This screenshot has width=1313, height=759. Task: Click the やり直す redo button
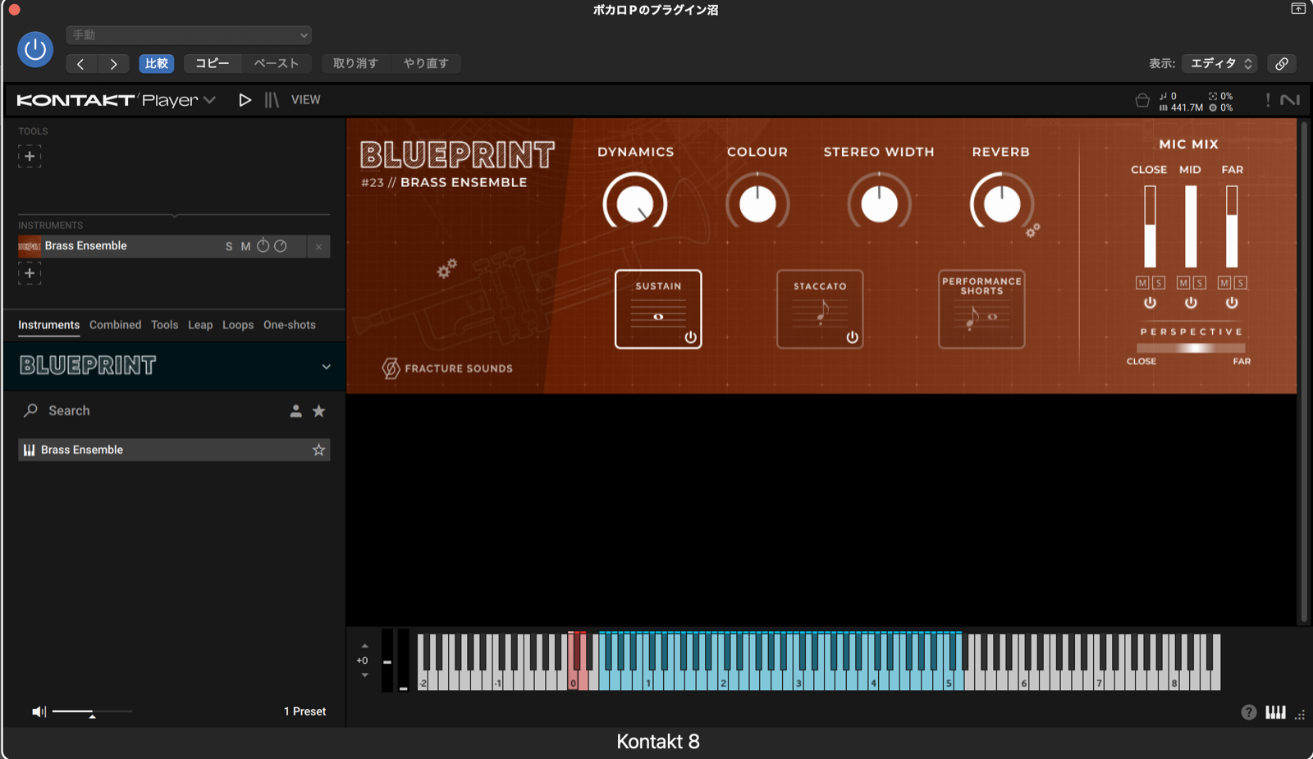pos(426,63)
